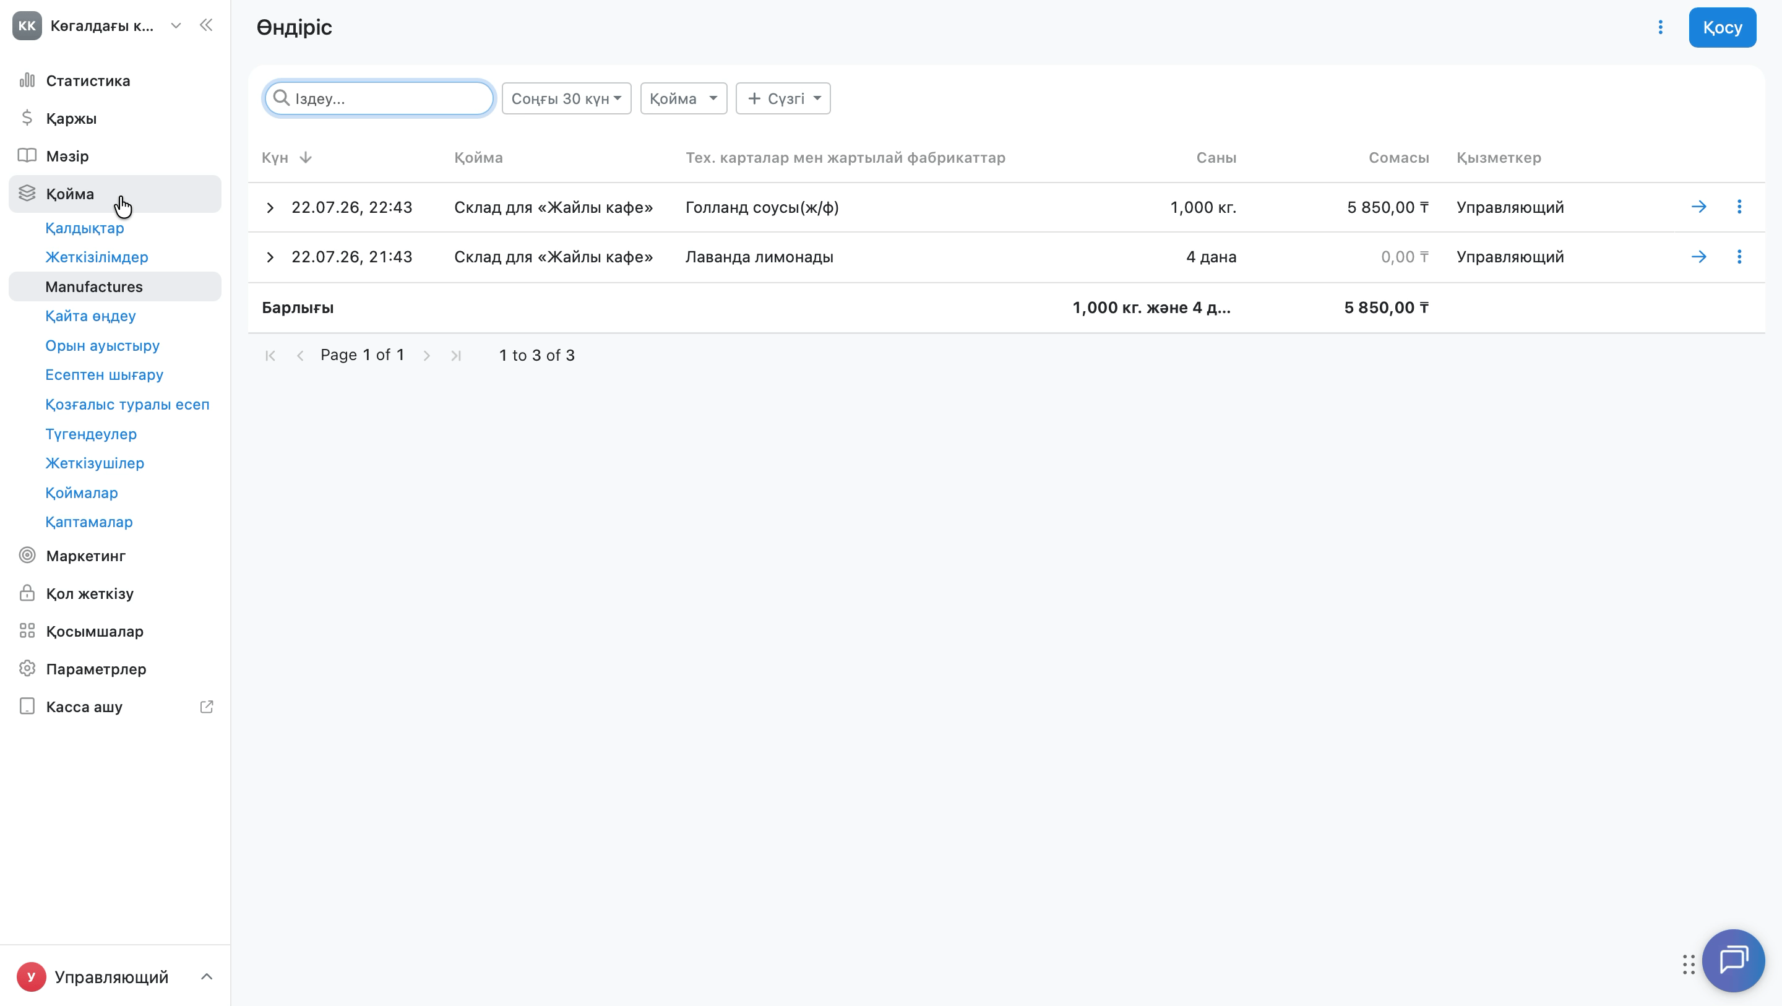Select Қалдықтар in the warehouse submenu
The image size is (1782, 1006).
pyautogui.click(x=84, y=228)
